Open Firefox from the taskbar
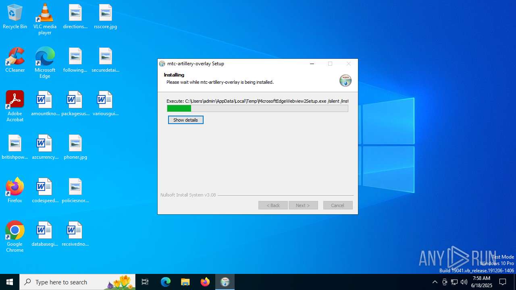This screenshot has width=516, height=290. point(205,282)
